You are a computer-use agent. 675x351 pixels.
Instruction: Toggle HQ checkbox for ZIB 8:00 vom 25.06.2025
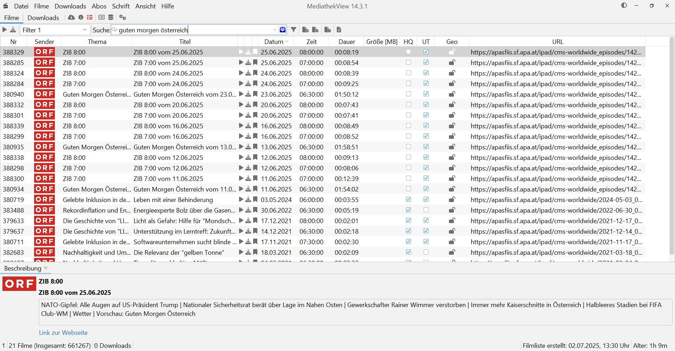[x=408, y=52]
